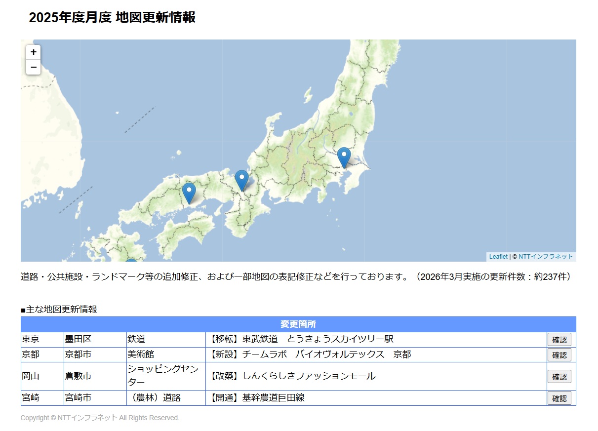This screenshot has height=431, width=598.
Task: Select the map marker over Okayama
Action: [189, 193]
